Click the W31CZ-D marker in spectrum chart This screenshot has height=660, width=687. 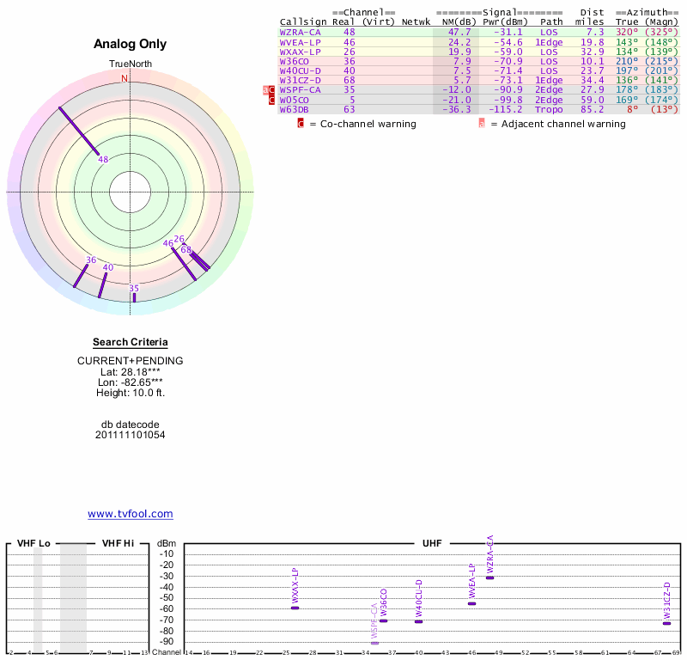tap(666, 623)
